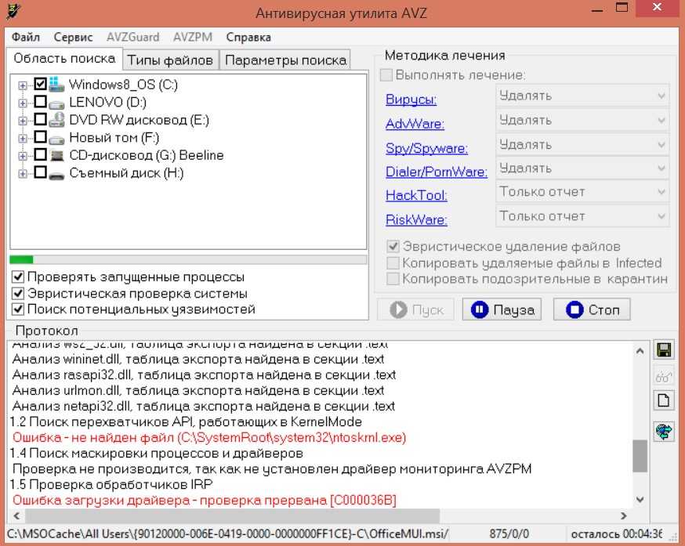Open the 'Вирусы' action dropdown
This screenshot has width=685, height=546.
coord(582,96)
